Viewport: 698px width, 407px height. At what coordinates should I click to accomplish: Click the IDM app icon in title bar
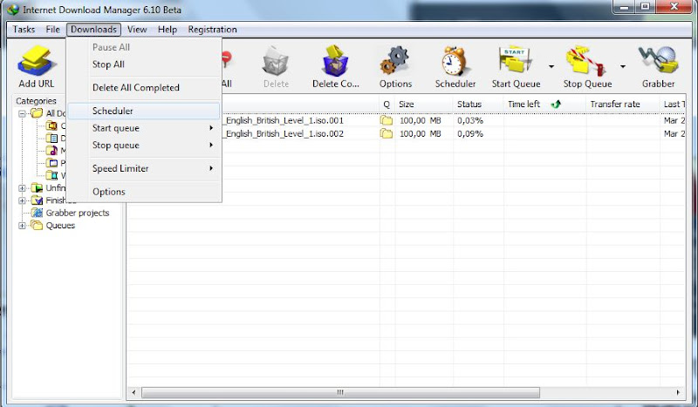click(x=13, y=10)
